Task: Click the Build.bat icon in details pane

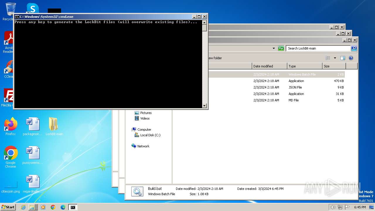Action: coord(137,191)
